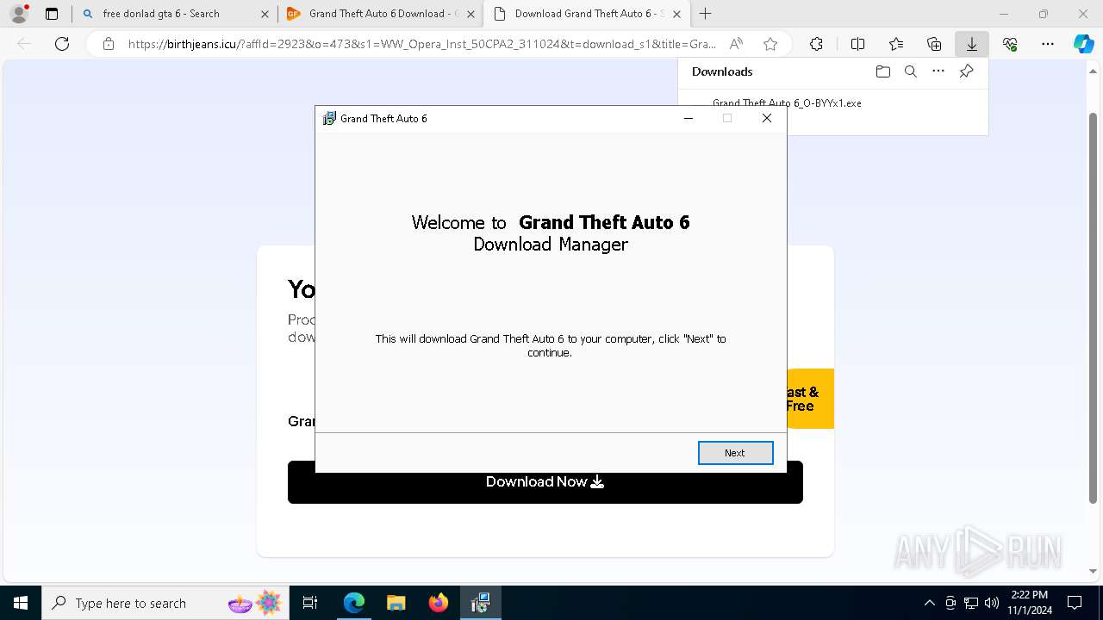Close the 'free donlad gta 6' tab
Viewport: 1103px width, 620px height.
264,14
